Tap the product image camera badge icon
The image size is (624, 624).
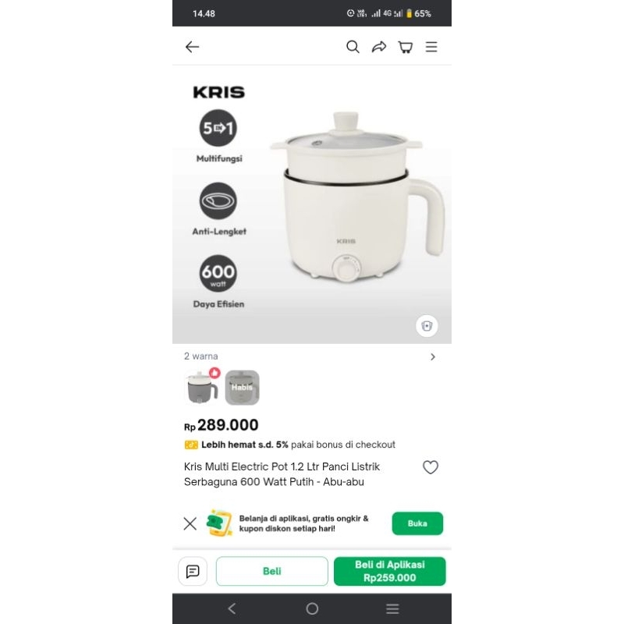click(x=427, y=326)
